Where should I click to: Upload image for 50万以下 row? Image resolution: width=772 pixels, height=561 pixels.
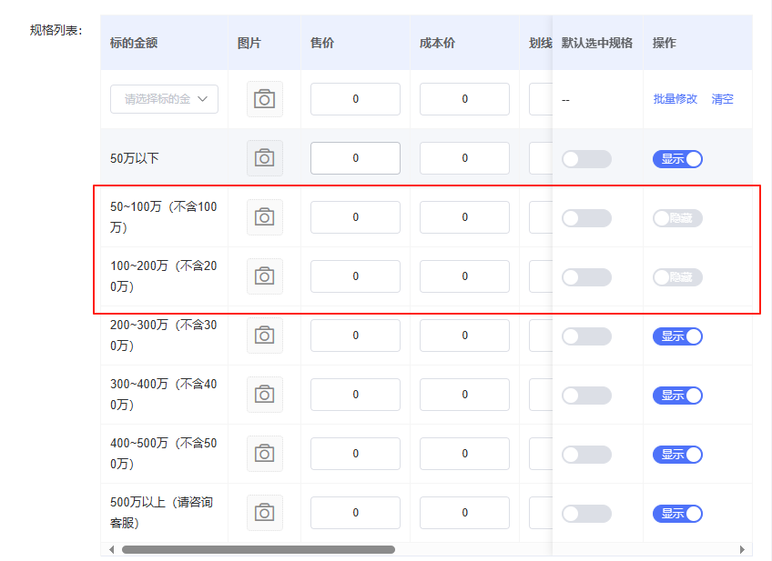(264, 158)
